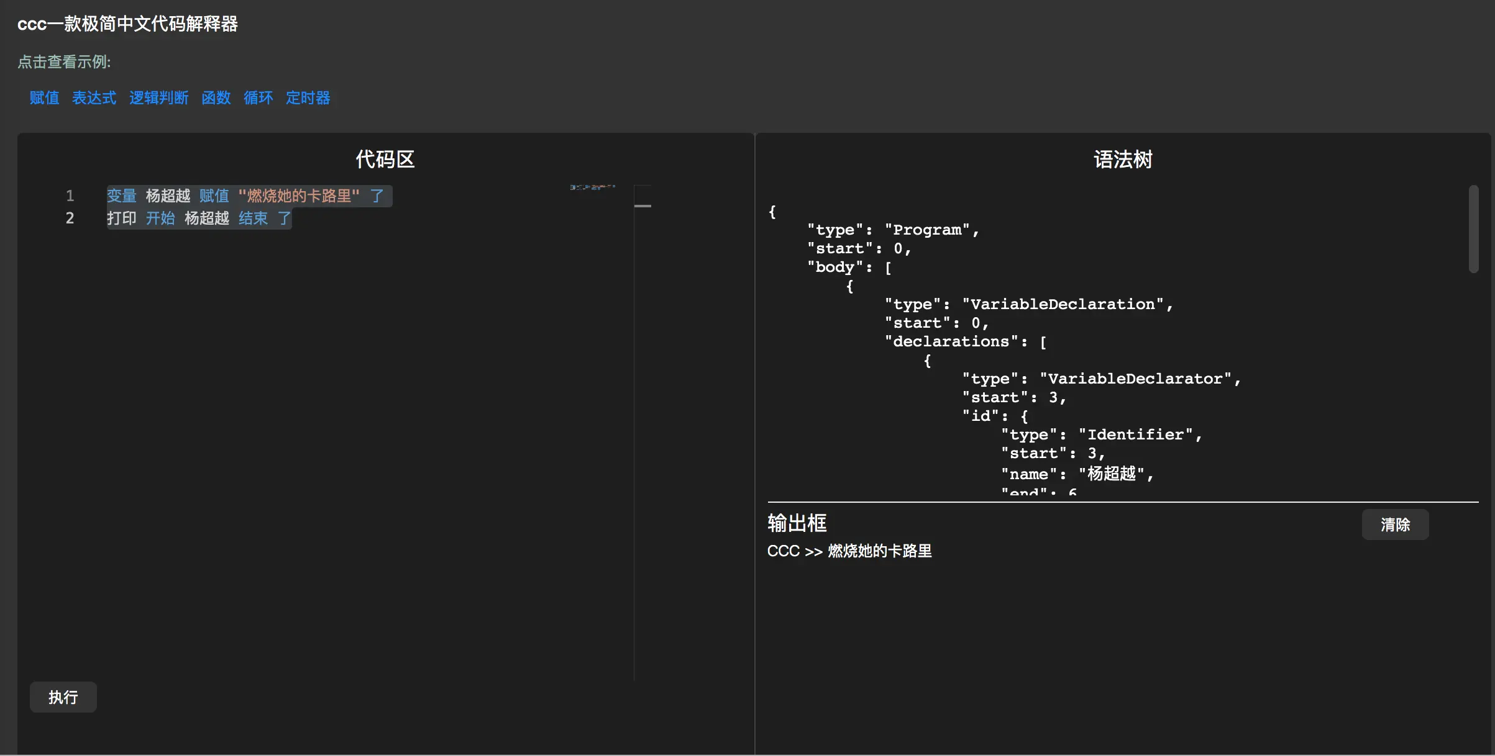Click the 结束 keyword in line two

(x=253, y=218)
